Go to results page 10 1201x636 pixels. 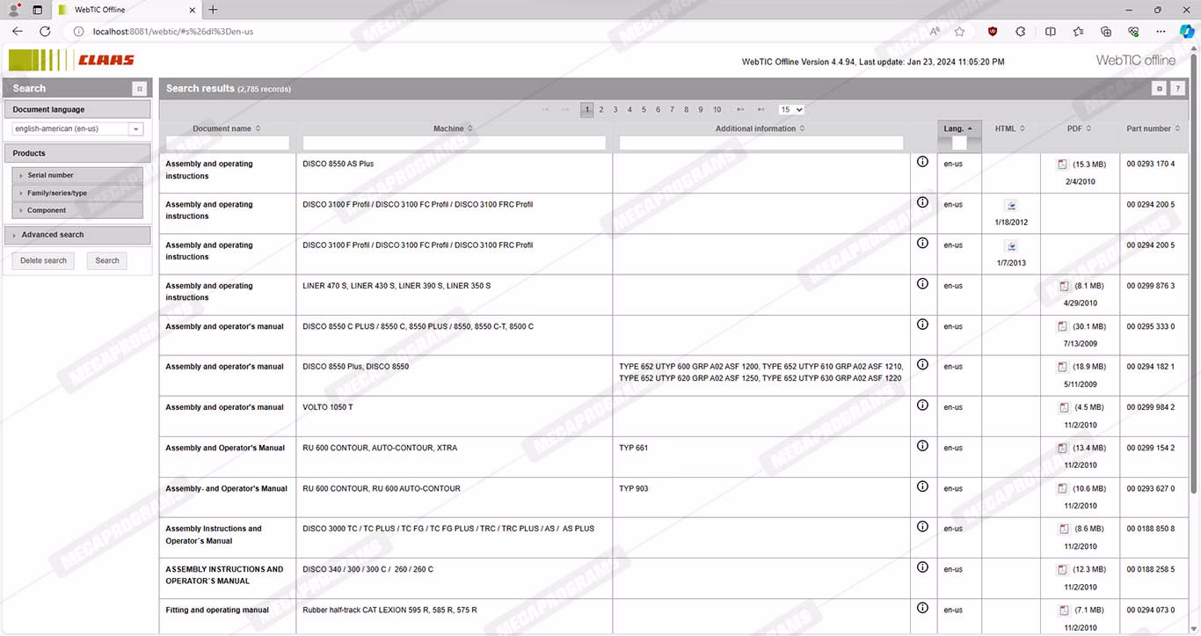pyautogui.click(x=717, y=110)
